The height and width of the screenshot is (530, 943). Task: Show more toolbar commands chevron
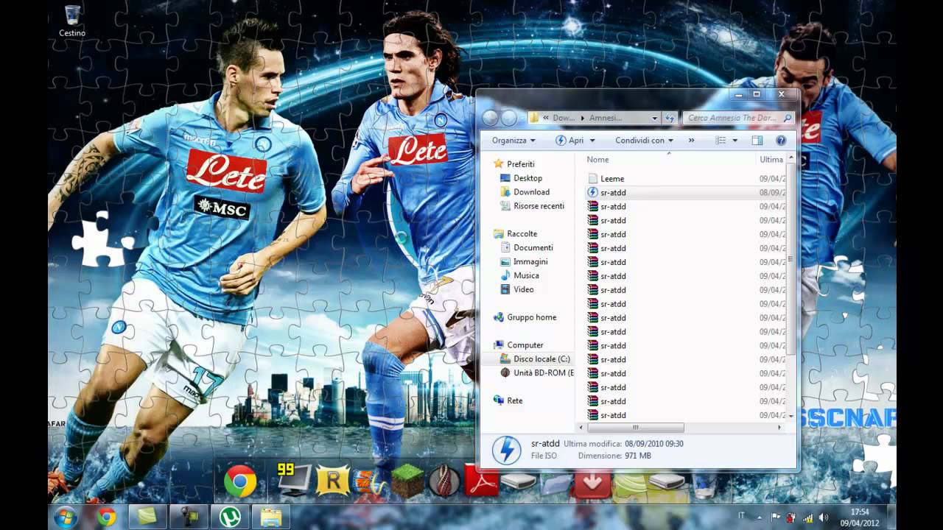tap(691, 140)
